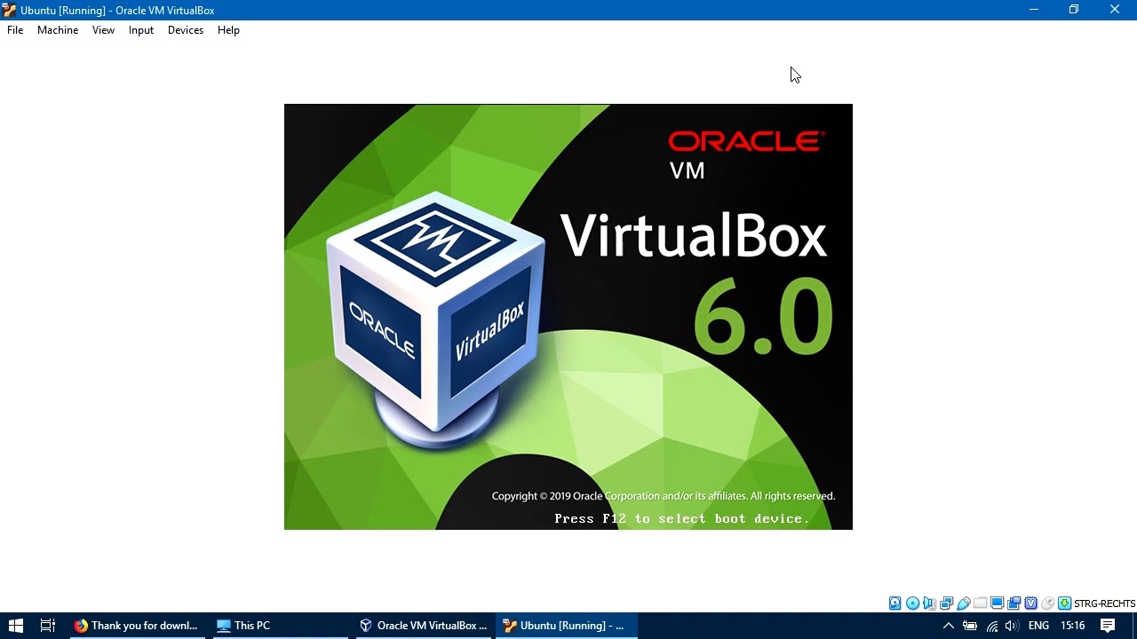Open the Devices menu
The height and width of the screenshot is (639, 1137).
(186, 30)
